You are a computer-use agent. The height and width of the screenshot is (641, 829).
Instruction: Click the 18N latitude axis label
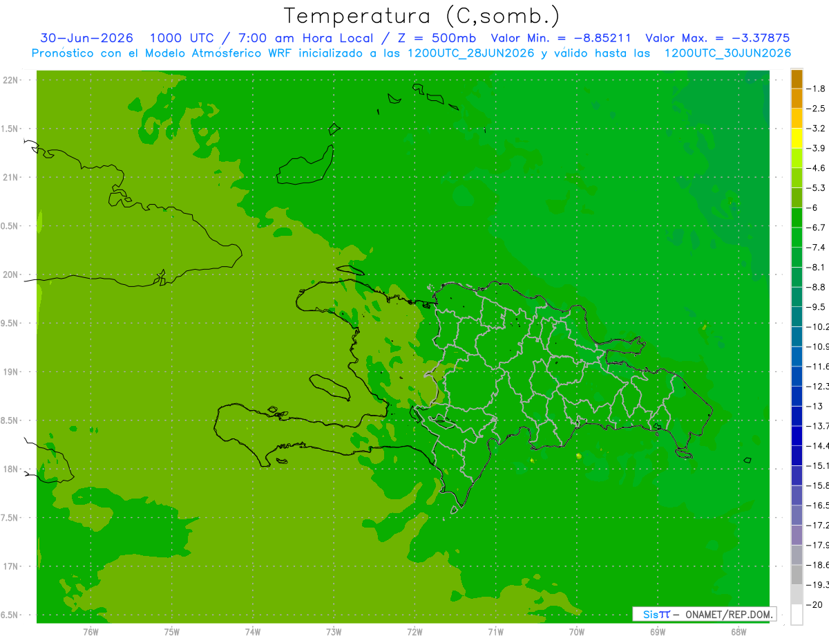11,469
